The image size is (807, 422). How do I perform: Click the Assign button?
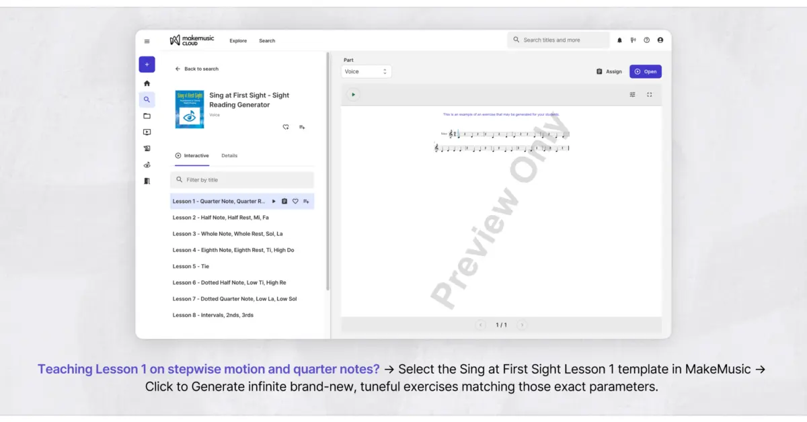coord(609,71)
